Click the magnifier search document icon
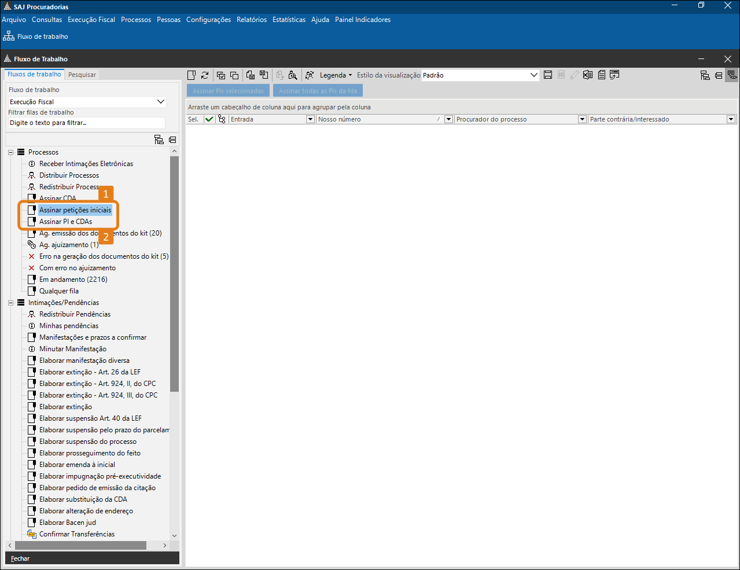The height and width of the screenshot is (570, 740). pyautogui.click(x=293, y=75)
